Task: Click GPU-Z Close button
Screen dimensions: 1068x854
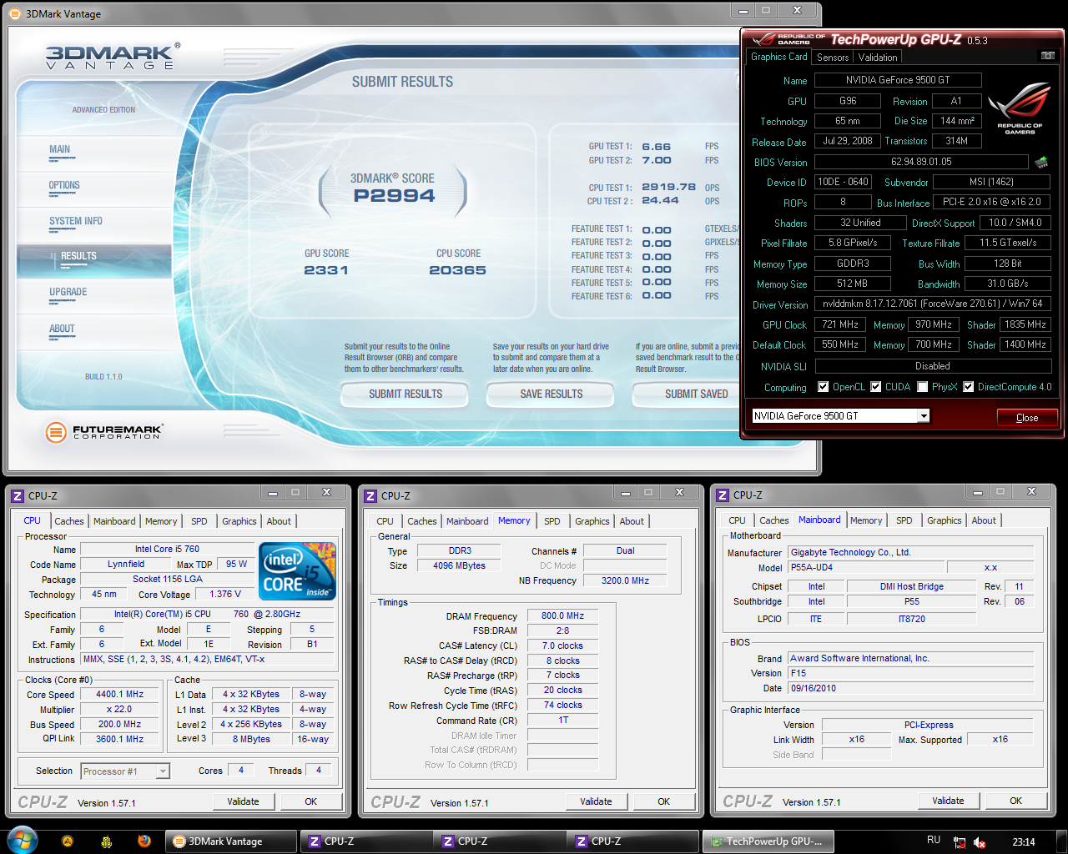Action: tap(1027, 418)
